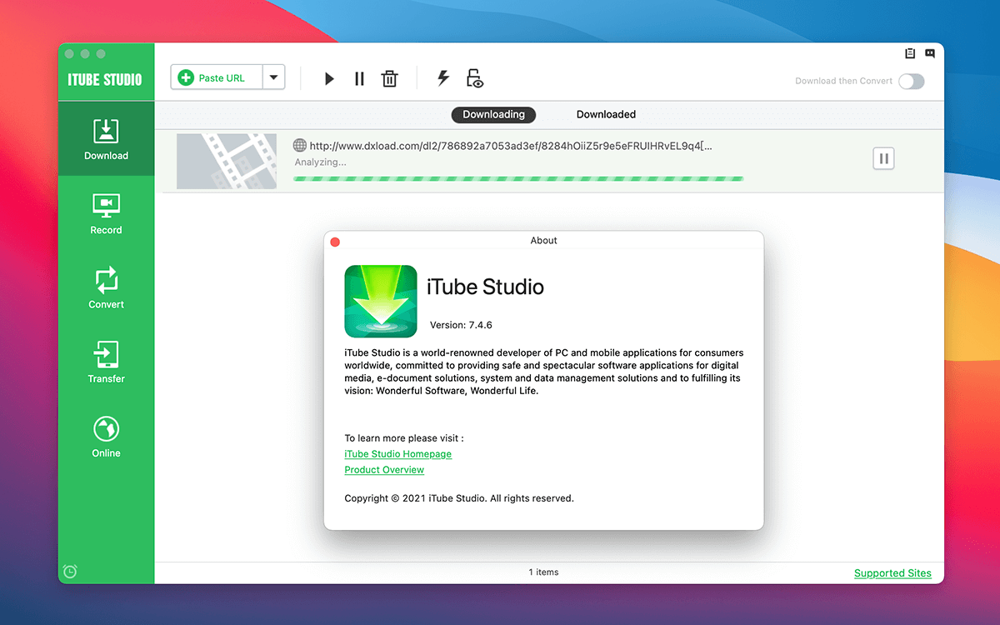Click the analyzing progress bar
The image size is (1000, 625).
click(x=518, y=178)
